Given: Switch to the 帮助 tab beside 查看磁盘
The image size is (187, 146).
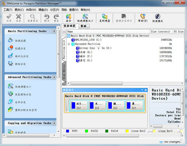Looking at the screenshot, I should pos(84,26).
